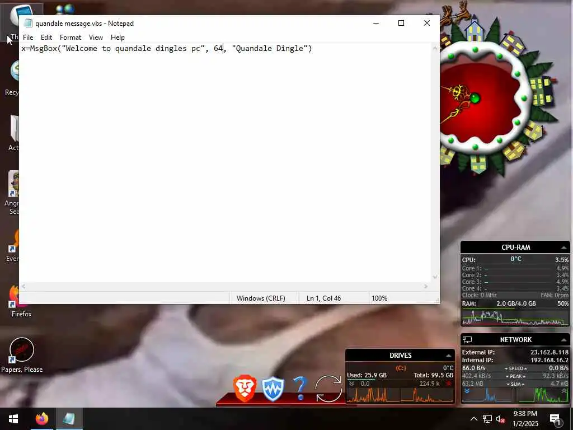Click the Core 3 usage row

click(515, 282)
